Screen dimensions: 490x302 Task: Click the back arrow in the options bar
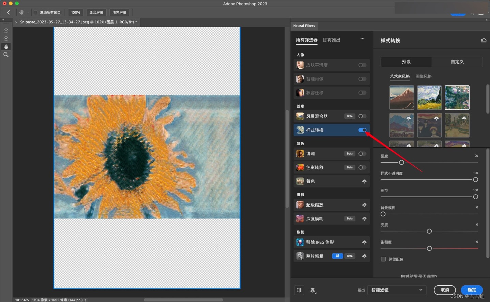coord(9,12)
